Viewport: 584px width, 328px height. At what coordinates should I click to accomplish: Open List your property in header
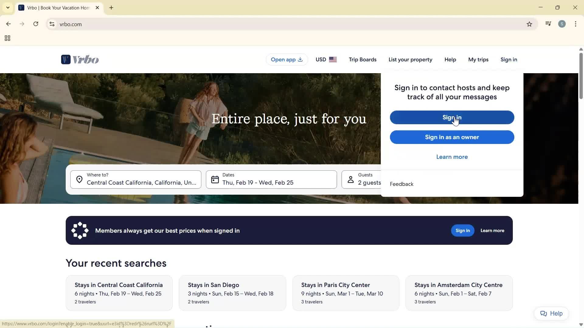(410, 60)
